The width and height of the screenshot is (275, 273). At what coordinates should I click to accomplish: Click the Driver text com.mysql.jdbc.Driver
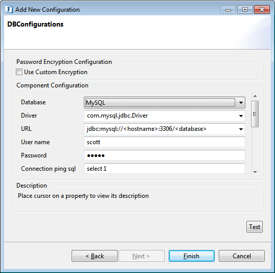click(x=118, y=116)
